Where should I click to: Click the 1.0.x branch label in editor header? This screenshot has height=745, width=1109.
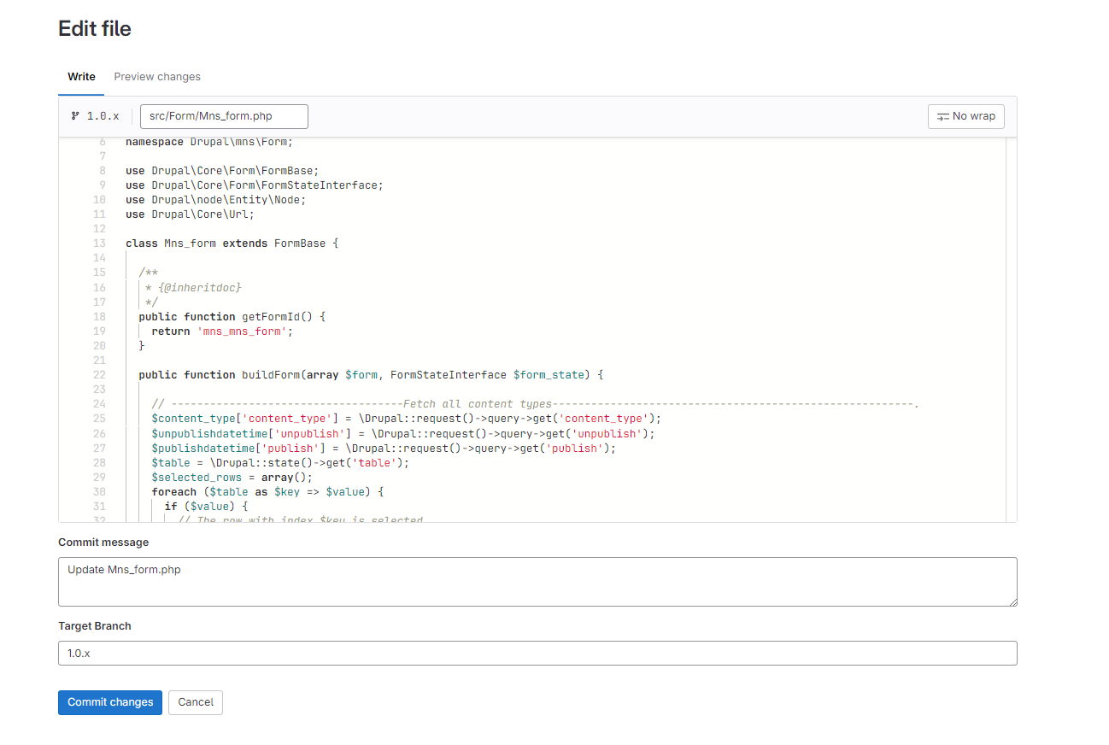[x=103, y=116]
